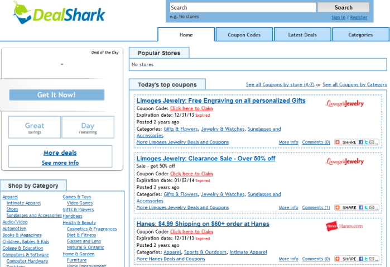
Task: Go to the Categories tab
Action: 360,35
